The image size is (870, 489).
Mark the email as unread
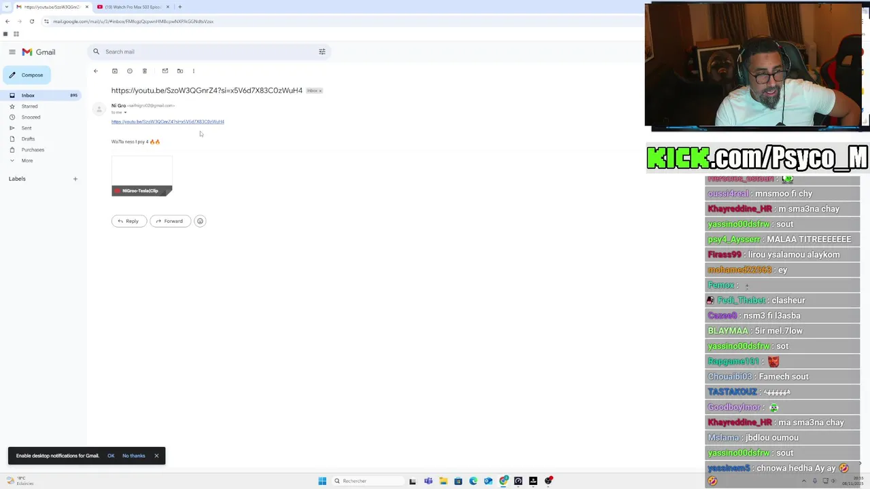click(165, 71)
